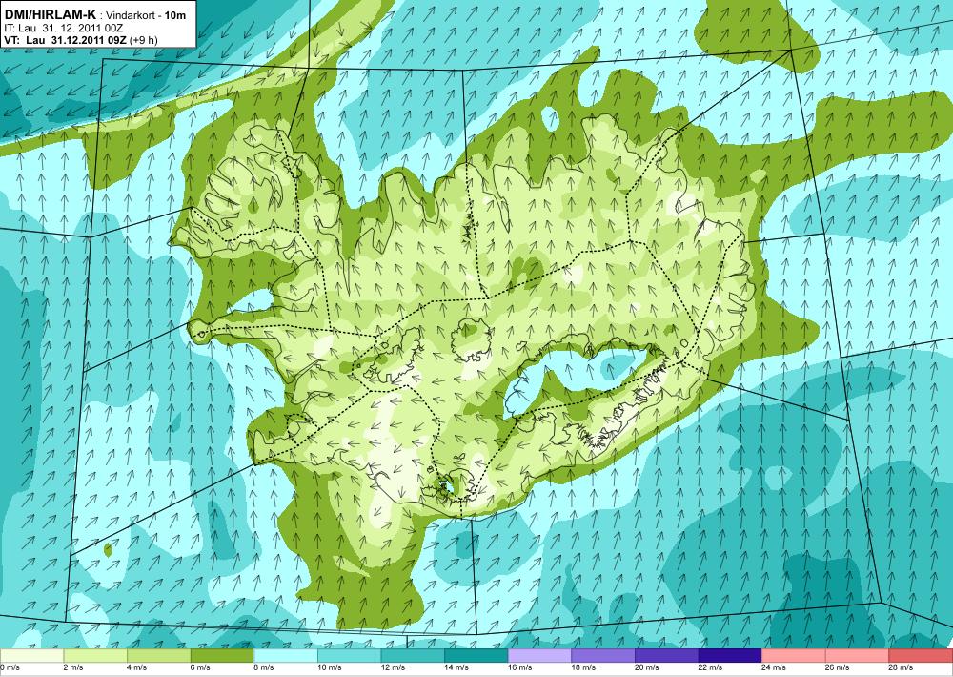The width and height of the screenshot is (953, 677).
Task: Select the '26 m/s' legend label
Action: pyautogui.click(x=838, y=667)
